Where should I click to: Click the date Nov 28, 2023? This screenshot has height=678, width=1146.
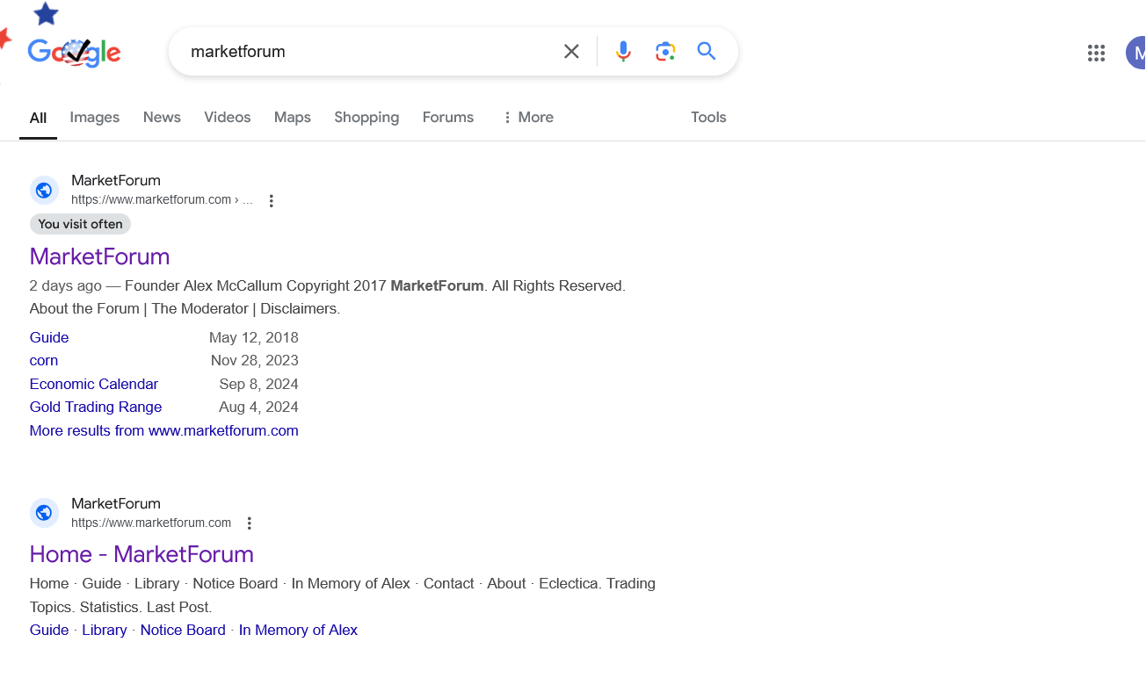point(255,360)
